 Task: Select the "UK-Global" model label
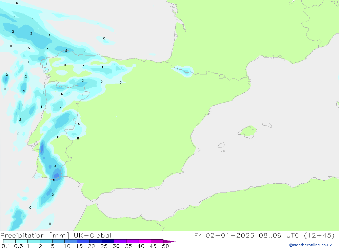point(92,235)
